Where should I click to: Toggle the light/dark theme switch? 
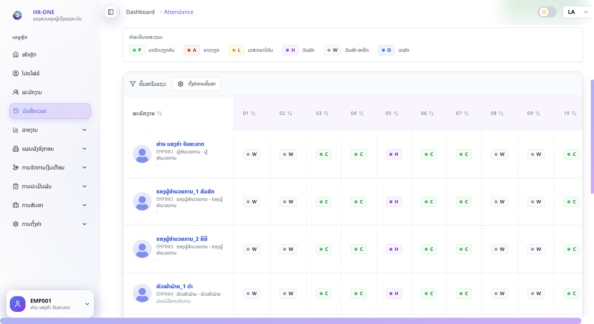tap(546, 12)
